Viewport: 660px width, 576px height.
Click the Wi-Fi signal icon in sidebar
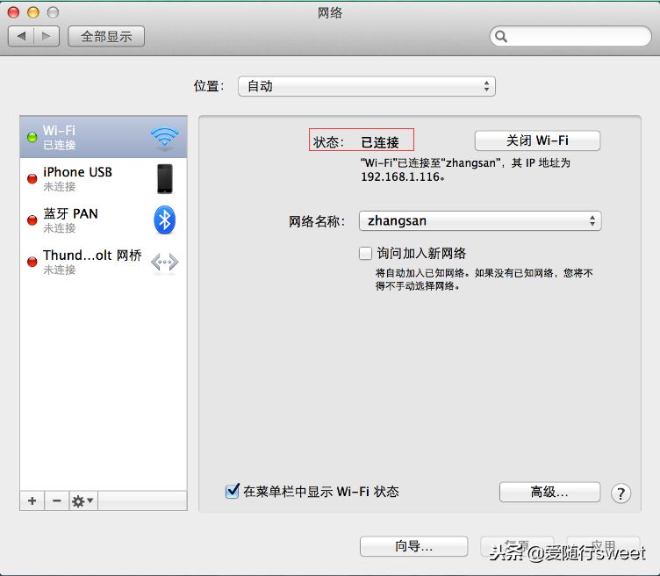pyautogui.click(x=165, y=138)
